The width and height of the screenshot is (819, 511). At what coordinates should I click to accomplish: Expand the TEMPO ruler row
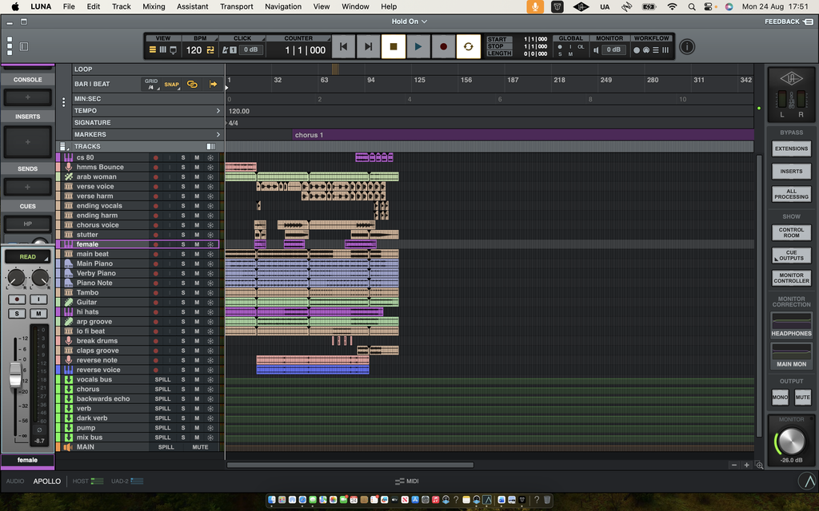pyautogui.click(x=218, y=110)
